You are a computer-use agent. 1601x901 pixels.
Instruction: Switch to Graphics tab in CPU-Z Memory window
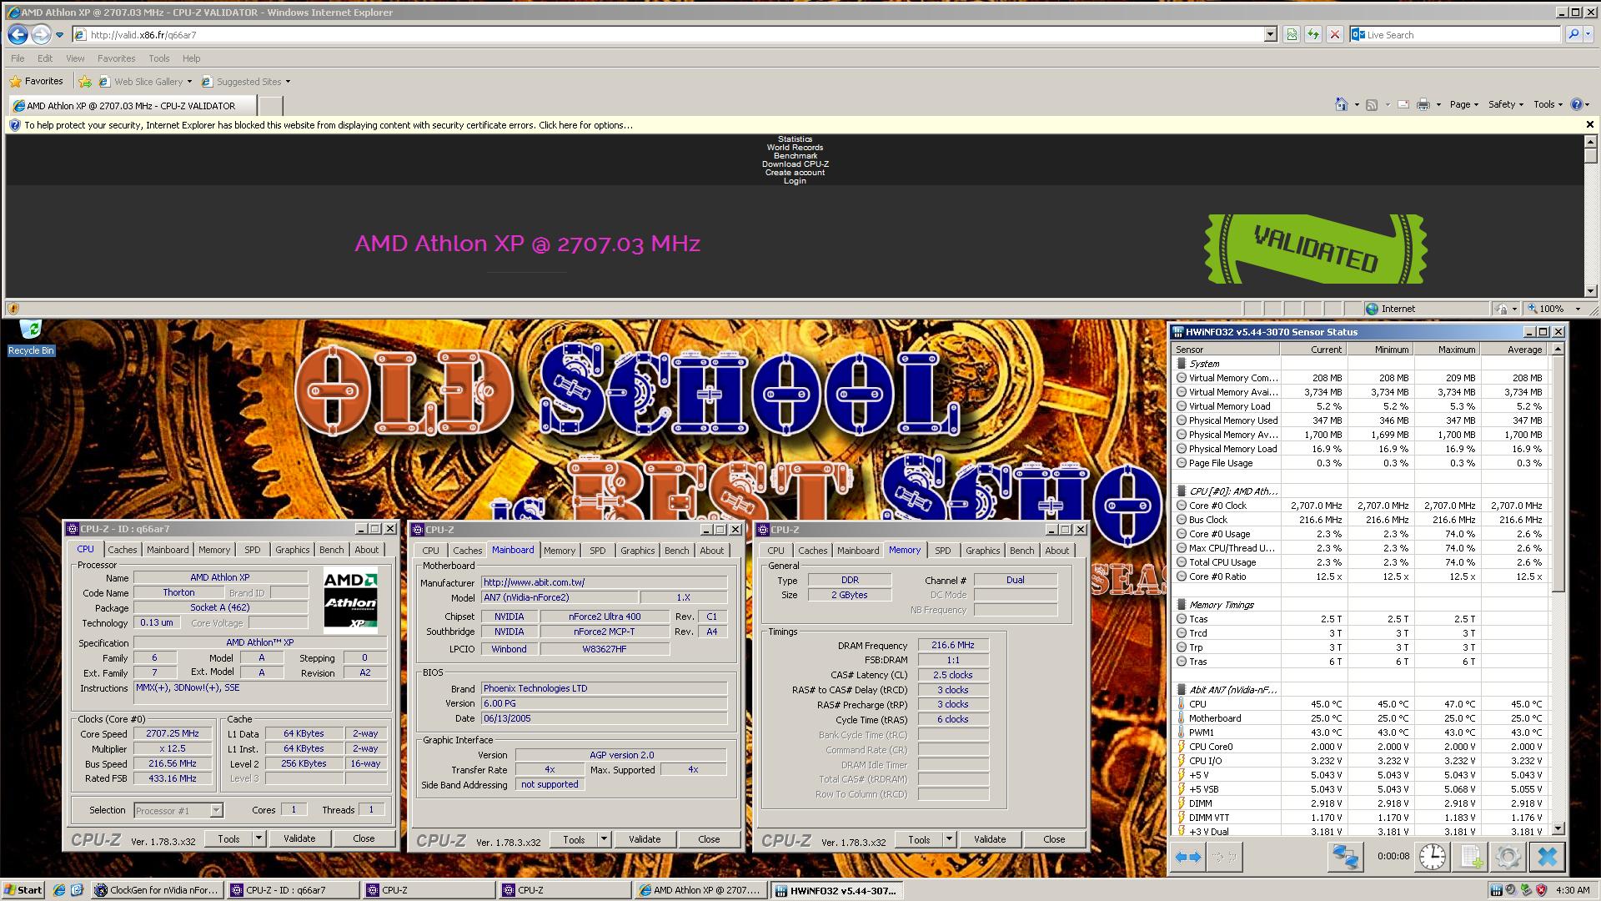[982, 551]
